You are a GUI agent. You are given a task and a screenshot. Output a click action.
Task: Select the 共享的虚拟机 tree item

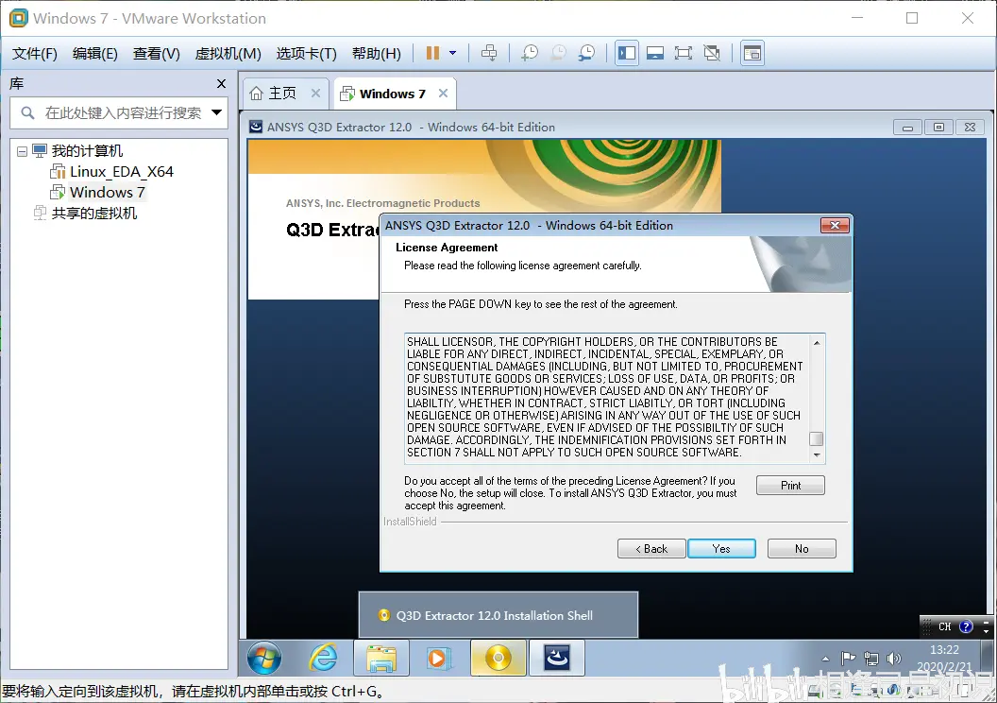(93, 214)
